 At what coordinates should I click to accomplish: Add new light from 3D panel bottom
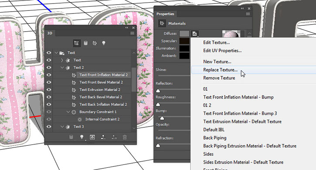(x=82, y=137)
